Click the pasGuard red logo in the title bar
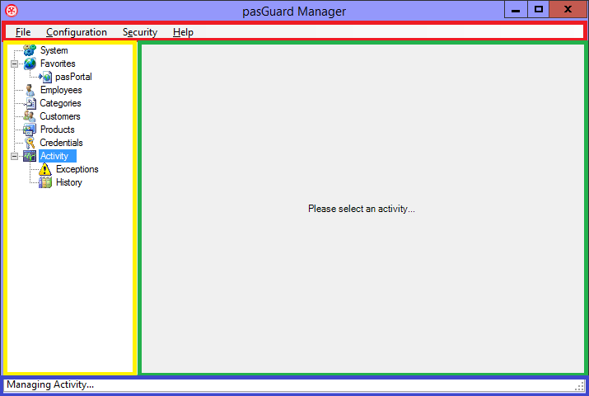Viewport: 589px width, 396px height. click(x=12, y=11)
